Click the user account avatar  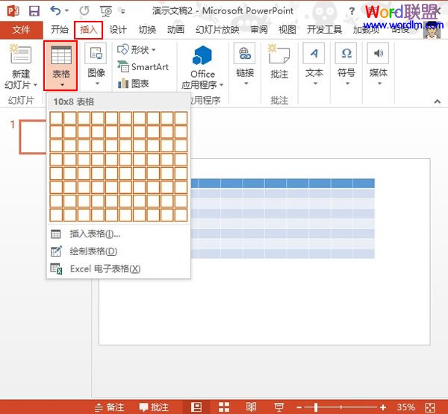[x=432, y=31]
